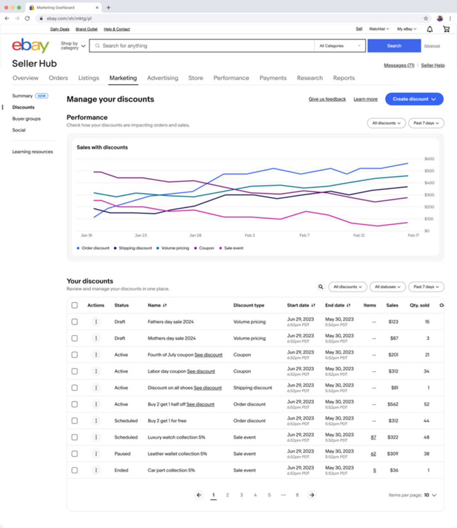
Task: Toggle the Order discount legend dot
Action: (78, 248)
